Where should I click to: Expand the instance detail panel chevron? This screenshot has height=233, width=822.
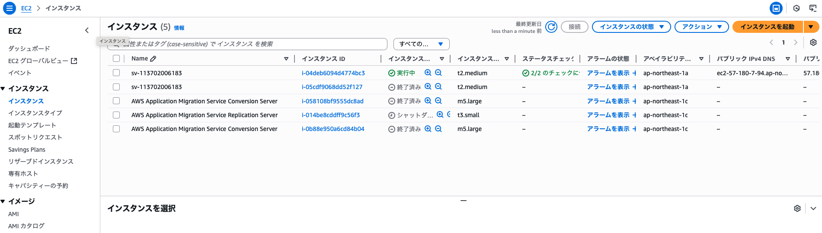pyautogui.click(x=813, y=208)
